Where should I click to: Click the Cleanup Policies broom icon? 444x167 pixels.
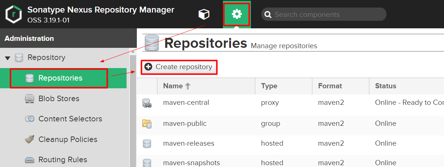coord(30,139)
